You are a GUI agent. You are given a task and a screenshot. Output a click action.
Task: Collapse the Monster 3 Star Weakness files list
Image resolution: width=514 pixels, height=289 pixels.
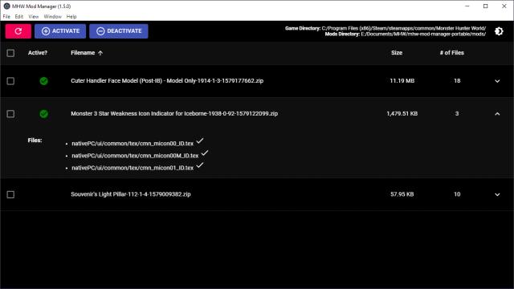tap(497, 114)
